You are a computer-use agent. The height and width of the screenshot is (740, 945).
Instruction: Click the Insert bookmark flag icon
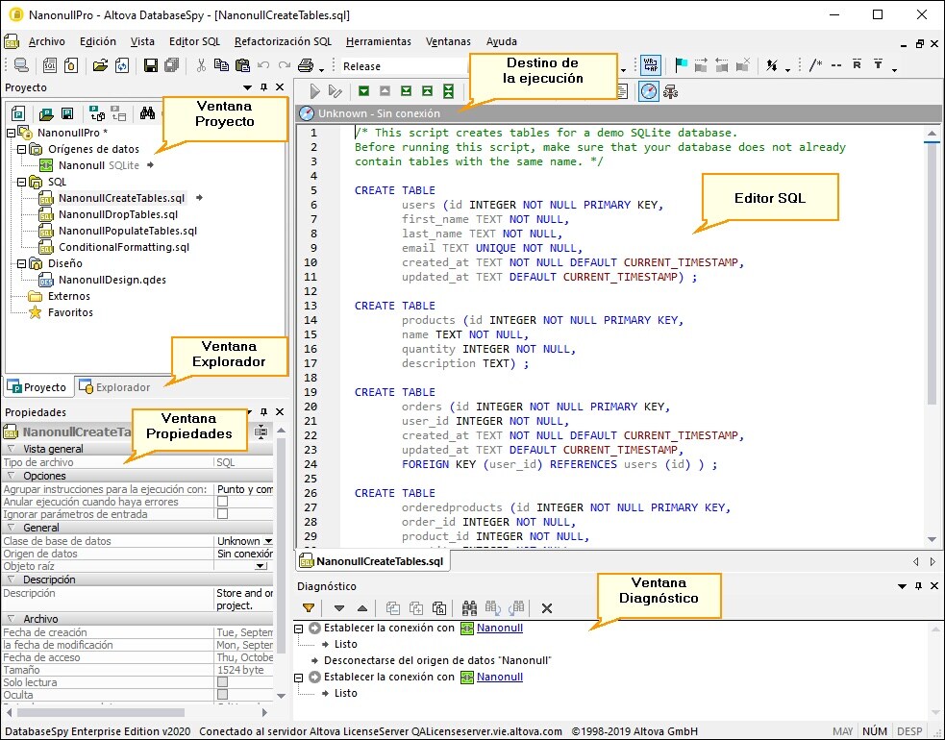tap(681, 65)
